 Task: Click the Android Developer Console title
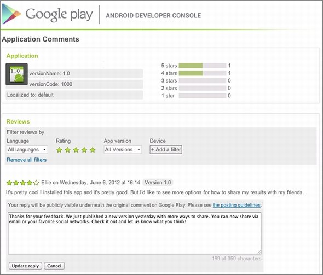point(153,16)
